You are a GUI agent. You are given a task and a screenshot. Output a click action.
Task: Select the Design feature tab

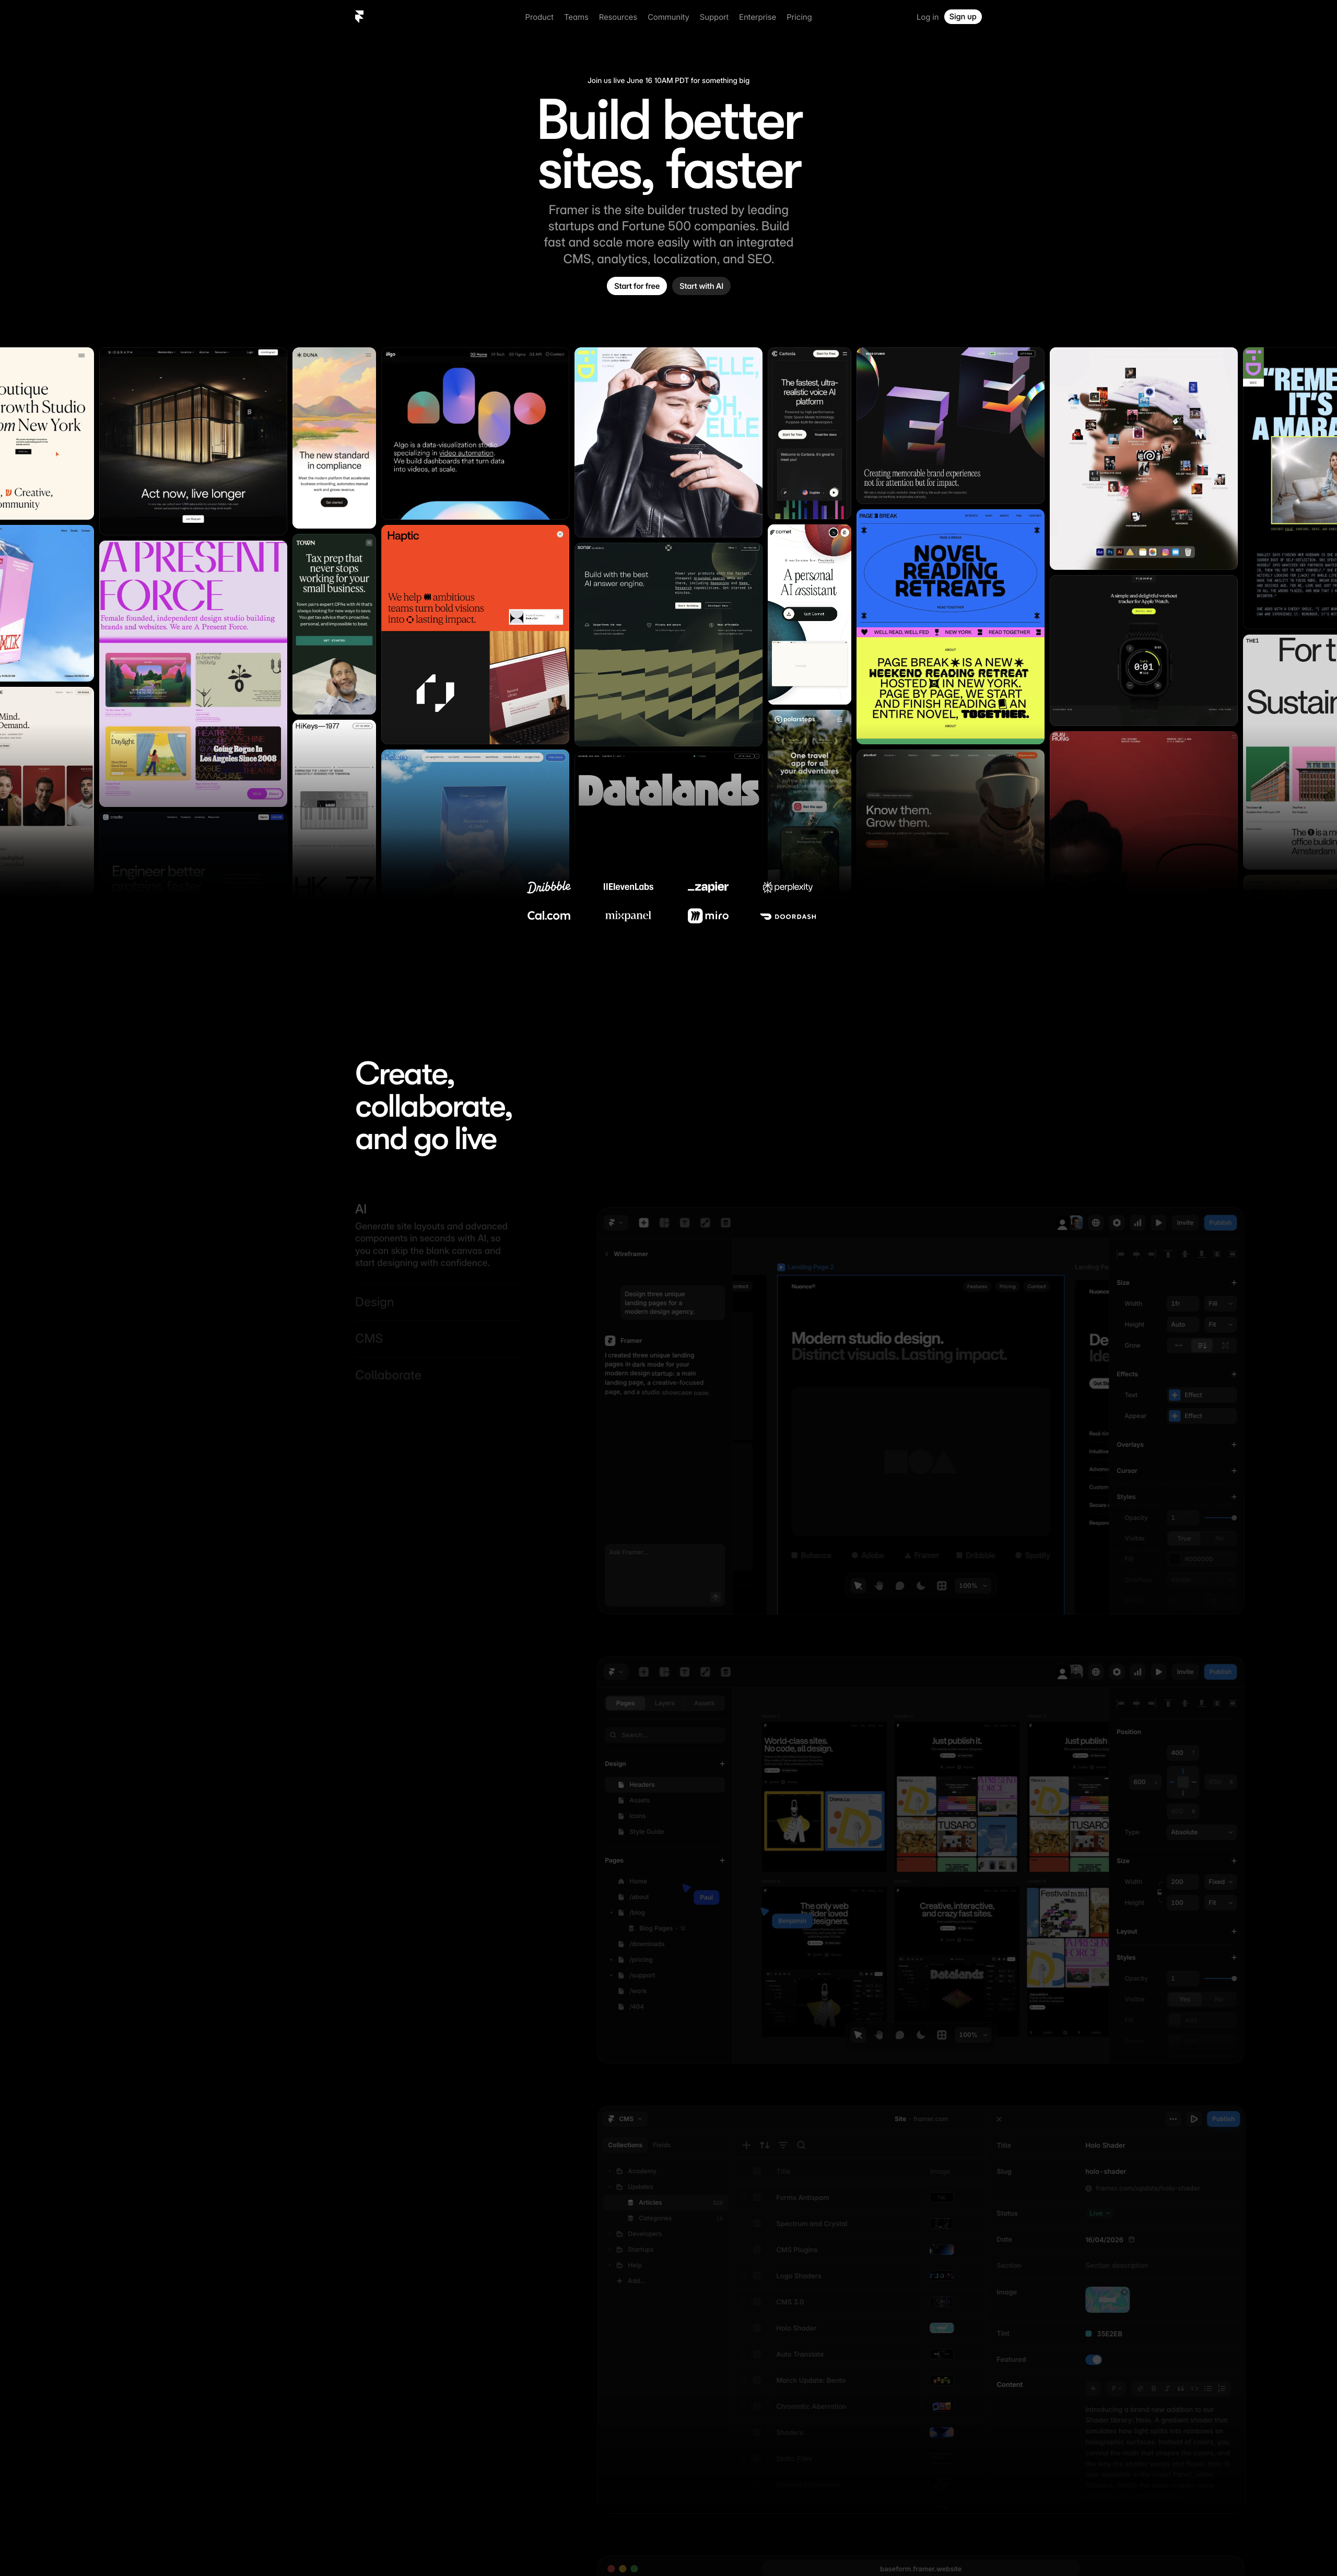(374, 1302)
